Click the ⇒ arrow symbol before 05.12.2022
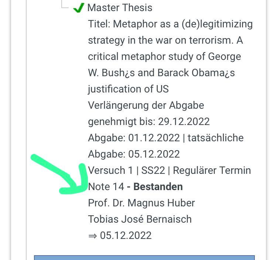Image resolution: width=277 pixels, height=260 pixels. [92, 236]
